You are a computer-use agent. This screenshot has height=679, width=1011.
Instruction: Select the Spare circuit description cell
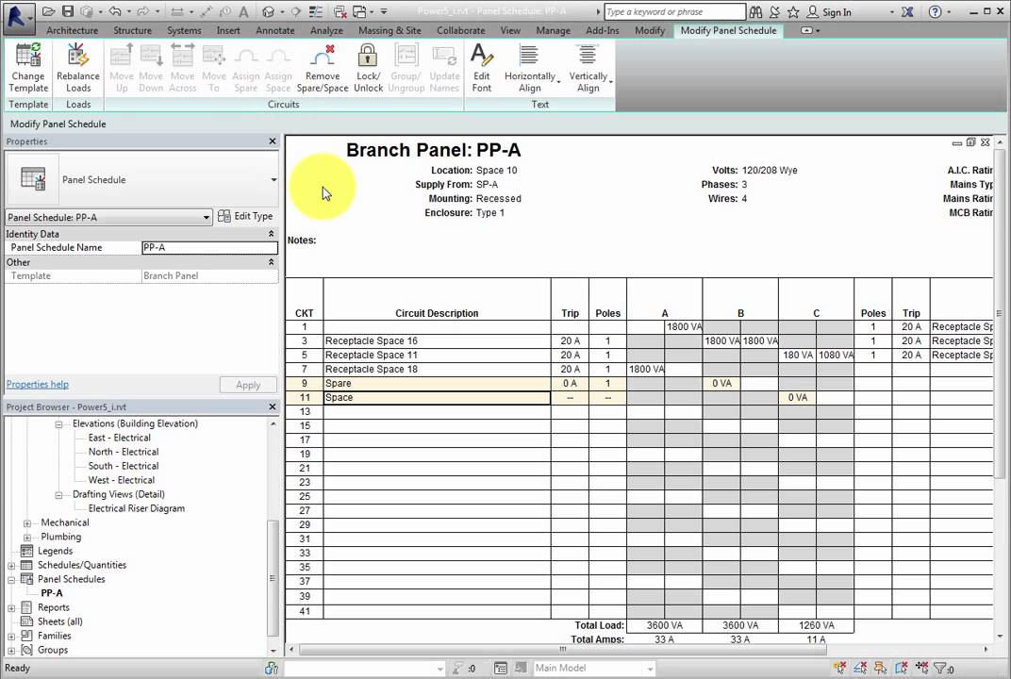click(x=437, y=383)
